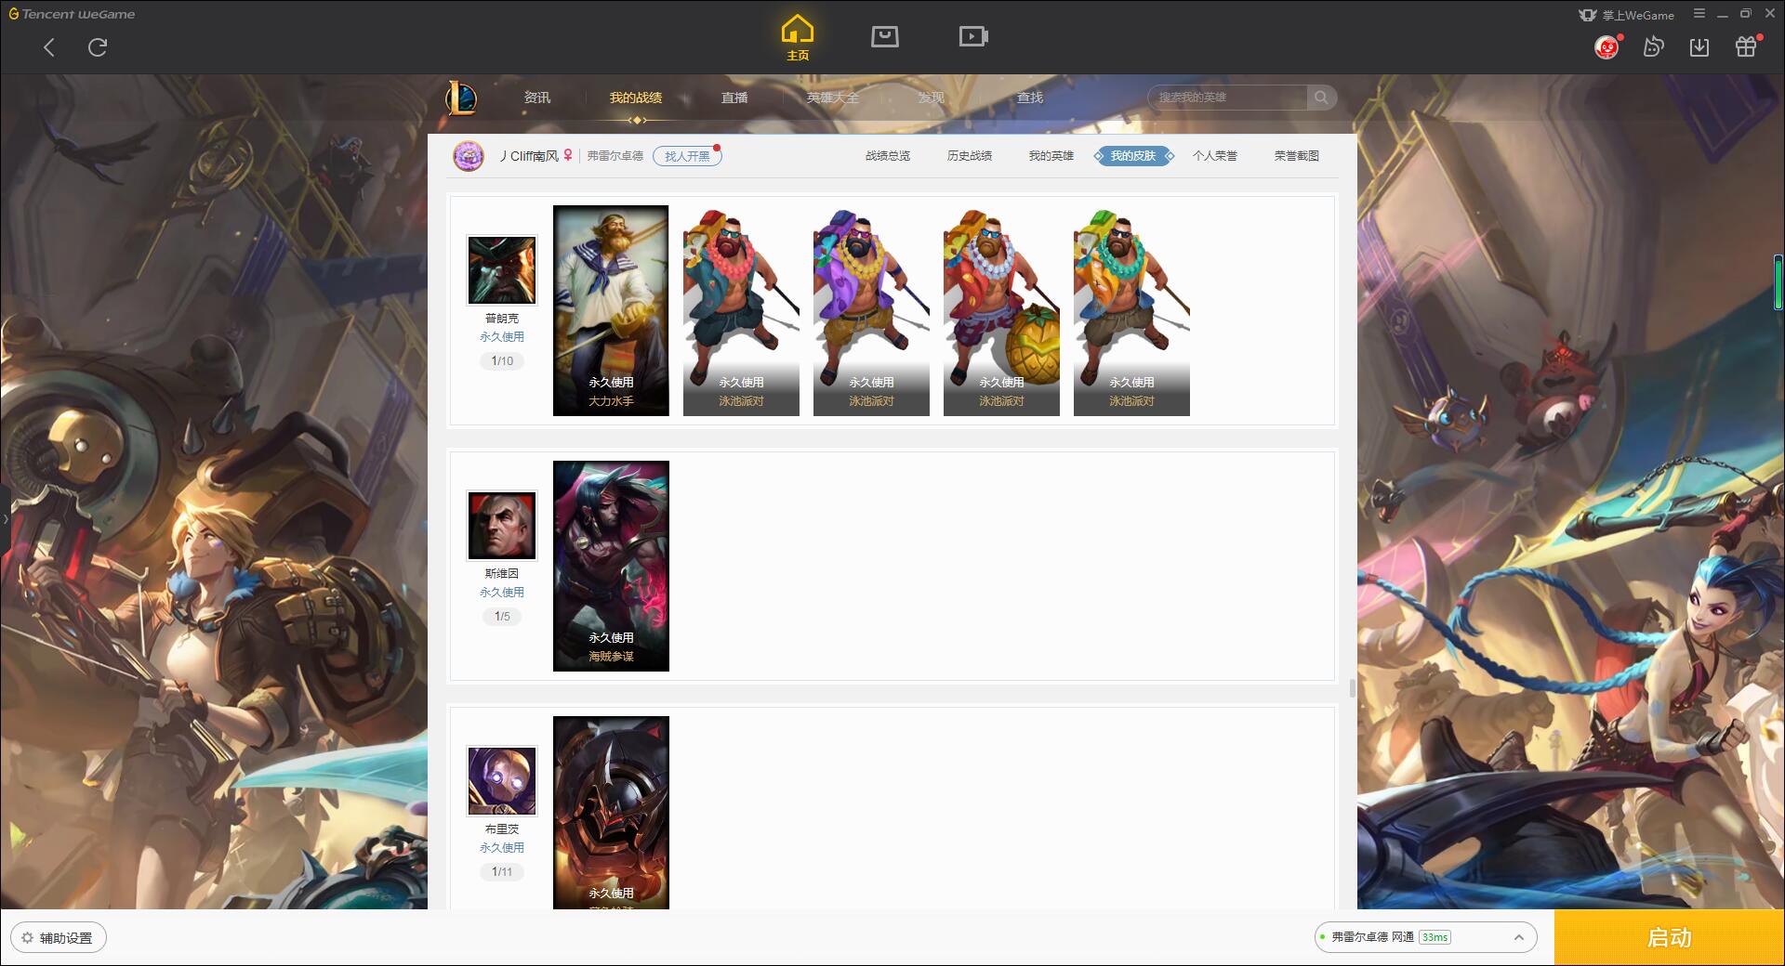Click 永久使用 under 普朗克
The width and height of the screenshot is (1785, 966).
pyautogui.click(x=502, y=337)
